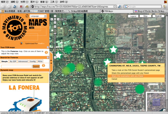Pan the map right with arrow button
Viewport: 168px width, 114px height.
click(58, 19)
